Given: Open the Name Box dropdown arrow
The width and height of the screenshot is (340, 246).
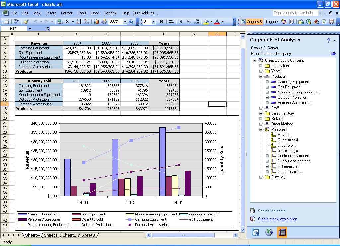Looking at the screenshot, I should [30, 29].
